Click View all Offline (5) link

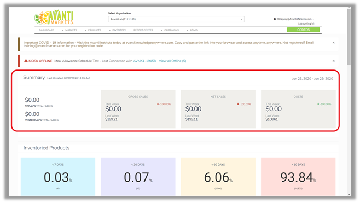pos(172,61)
